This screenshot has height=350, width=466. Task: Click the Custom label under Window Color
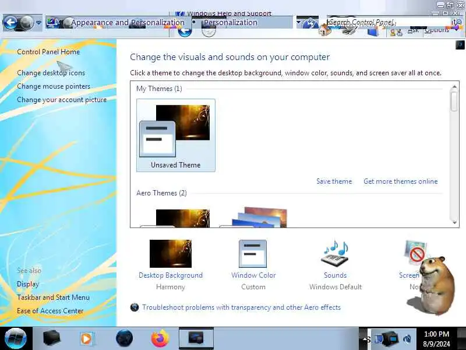click(253, 287)
